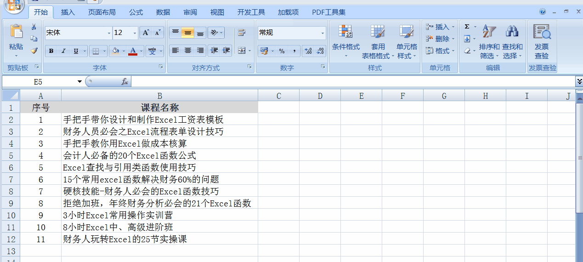This screenshot has height=262, width=583.
Task: Open 条件格式 conditional formatting
Action: (x=346, y=41)
